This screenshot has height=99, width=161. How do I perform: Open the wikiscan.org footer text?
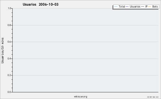[x=80, y=97]
